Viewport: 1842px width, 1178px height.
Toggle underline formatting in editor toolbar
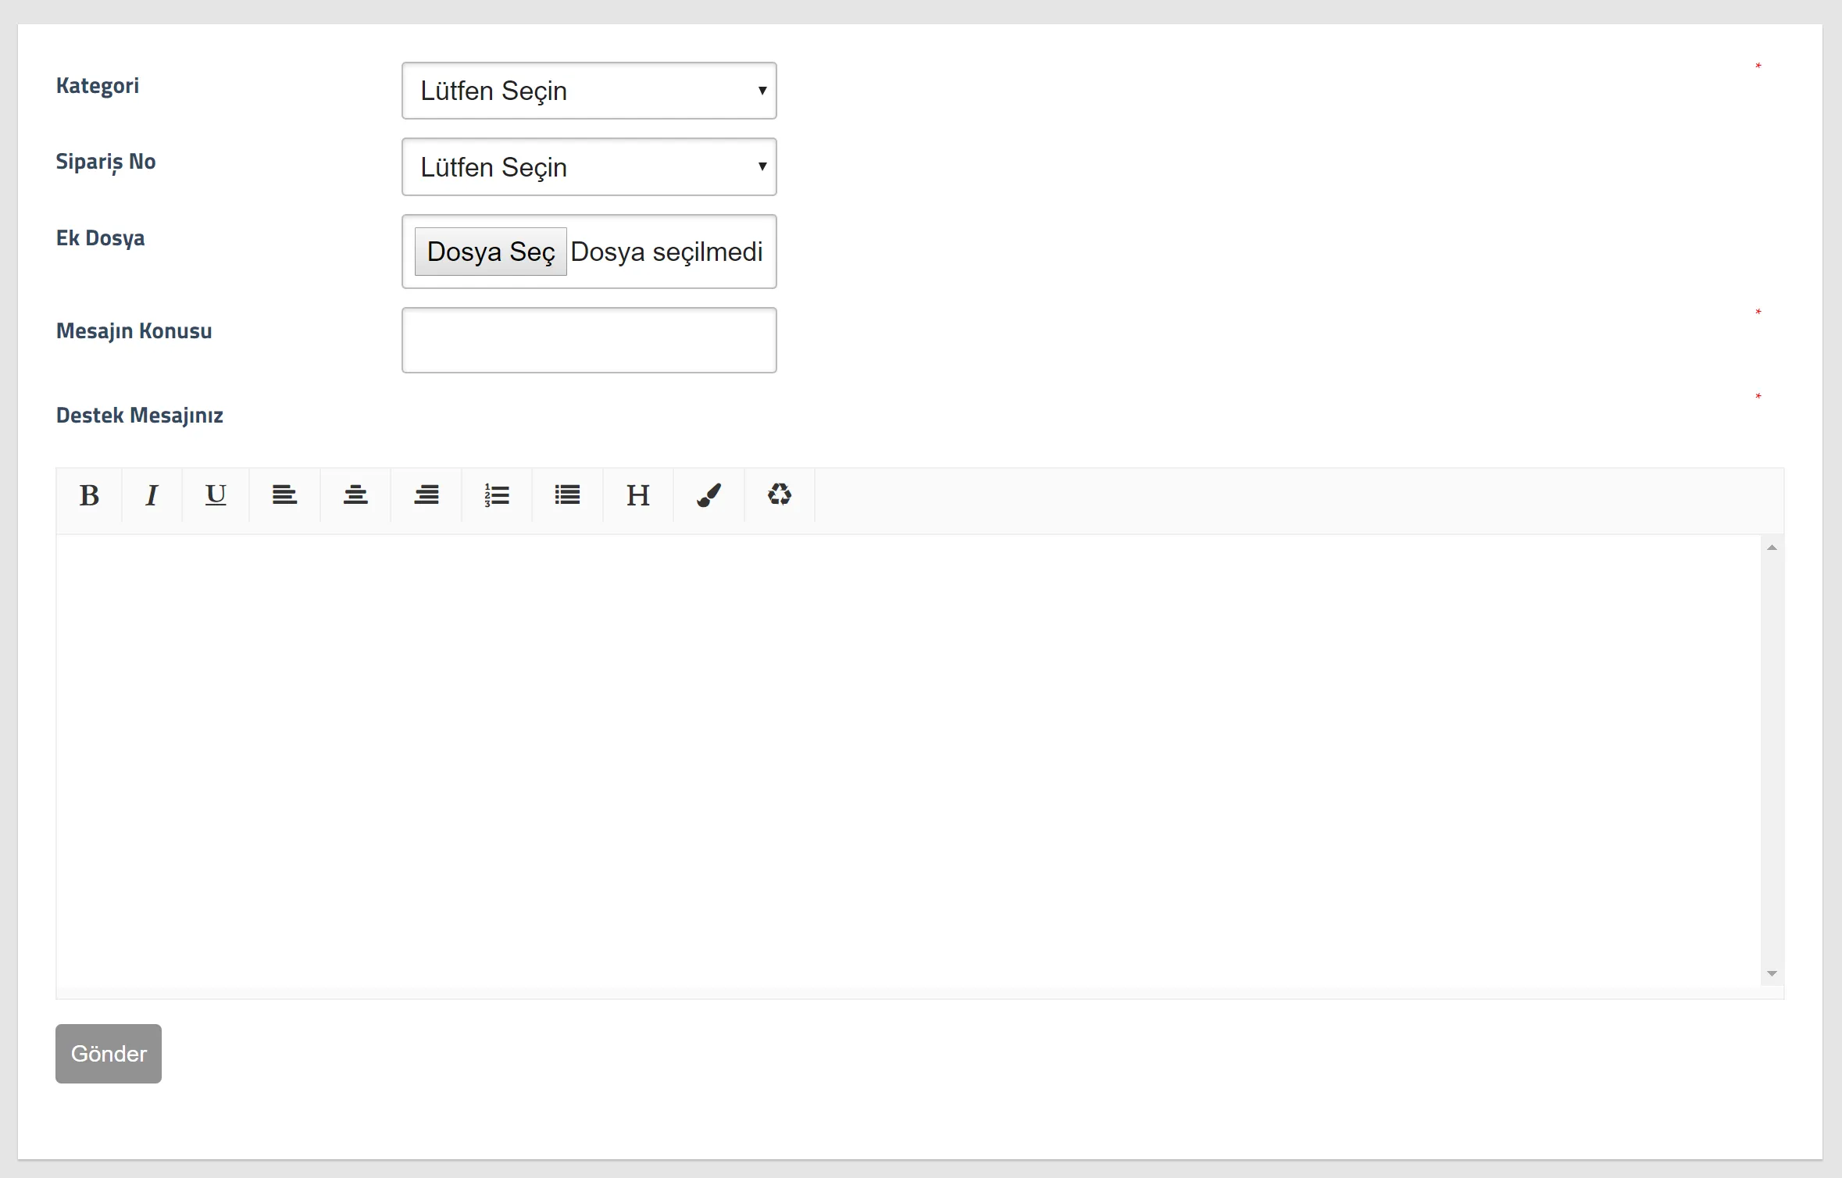(216, 495)
